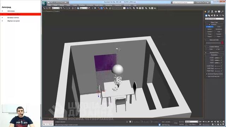This screenshot has width=226, height=127.
Task: Open the 3ds Max application button menu
Action: 44,3
